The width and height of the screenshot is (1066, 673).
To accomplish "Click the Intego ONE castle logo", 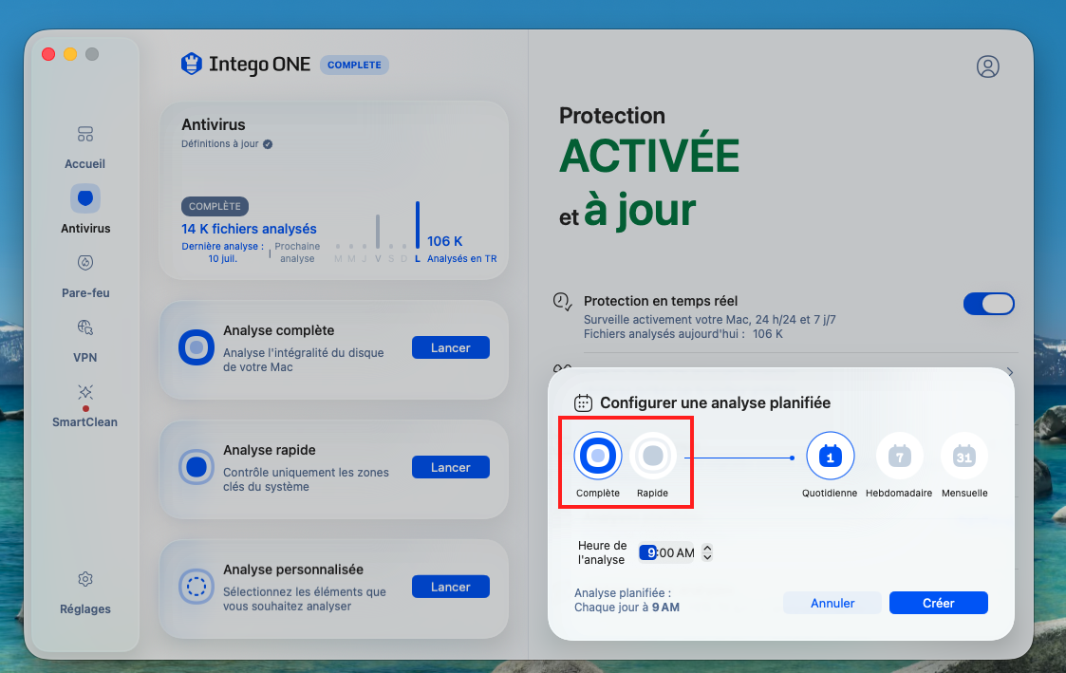I will click(192, 64).
